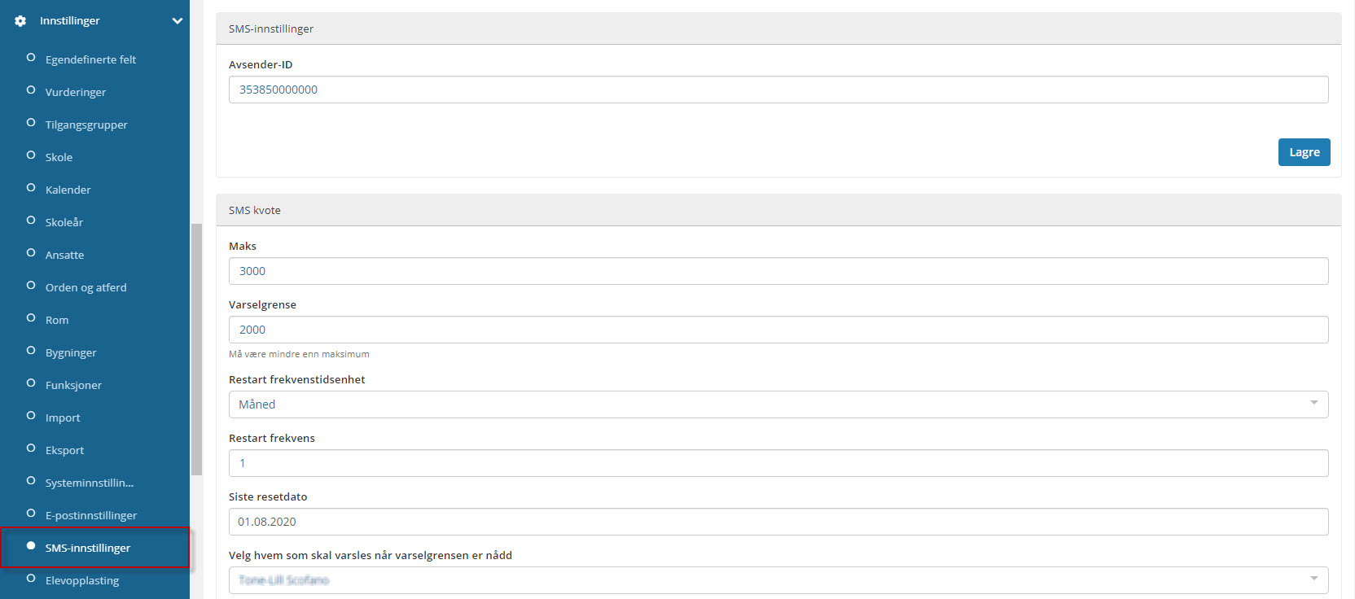Click the Import bullet icon

point(31,416)
